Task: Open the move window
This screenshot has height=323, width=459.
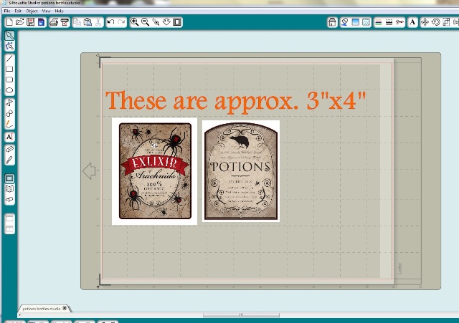Action: 425,22
